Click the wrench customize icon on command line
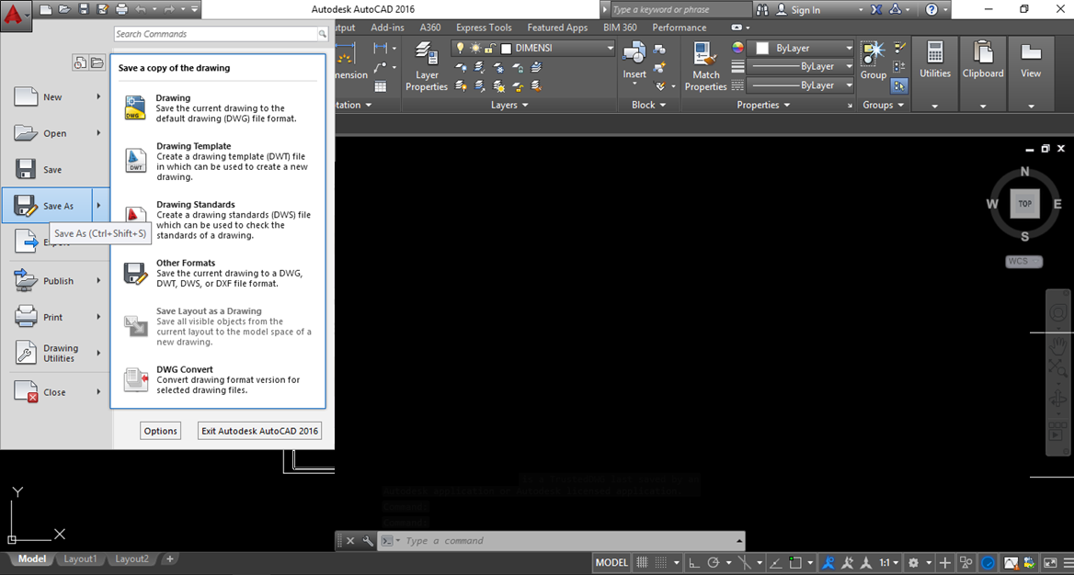 coord(368,541)
